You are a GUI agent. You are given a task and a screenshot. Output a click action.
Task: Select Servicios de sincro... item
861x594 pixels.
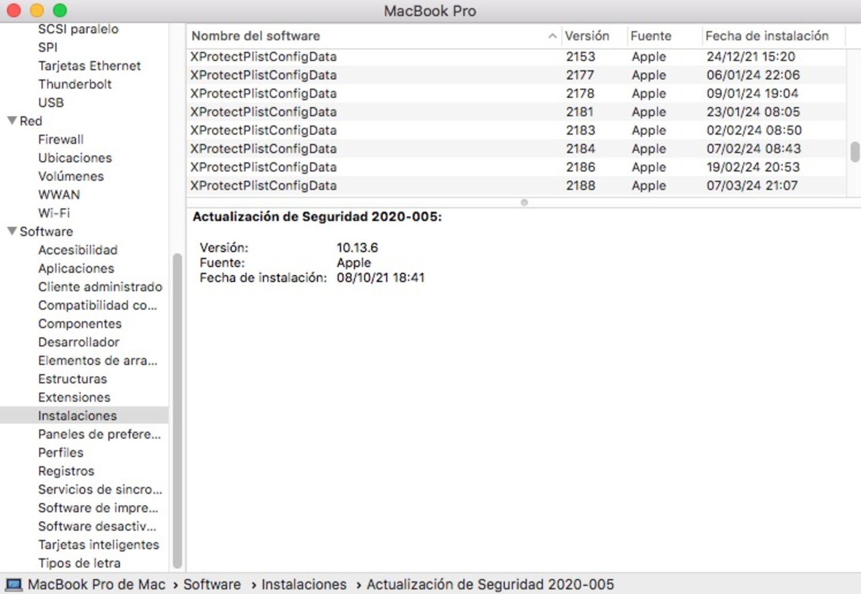(x=100, y=489)
